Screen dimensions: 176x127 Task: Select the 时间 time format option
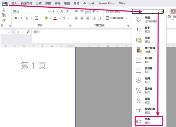149,80
